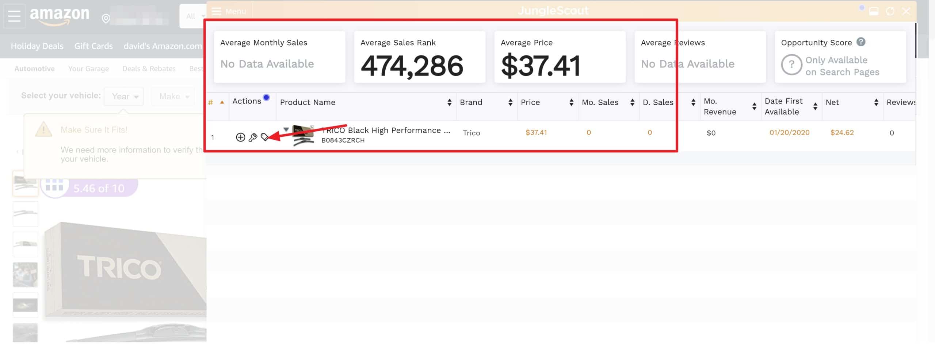935x349 pixels.
Task: Sort by Date First Available column
Action: tap(815, 106)
